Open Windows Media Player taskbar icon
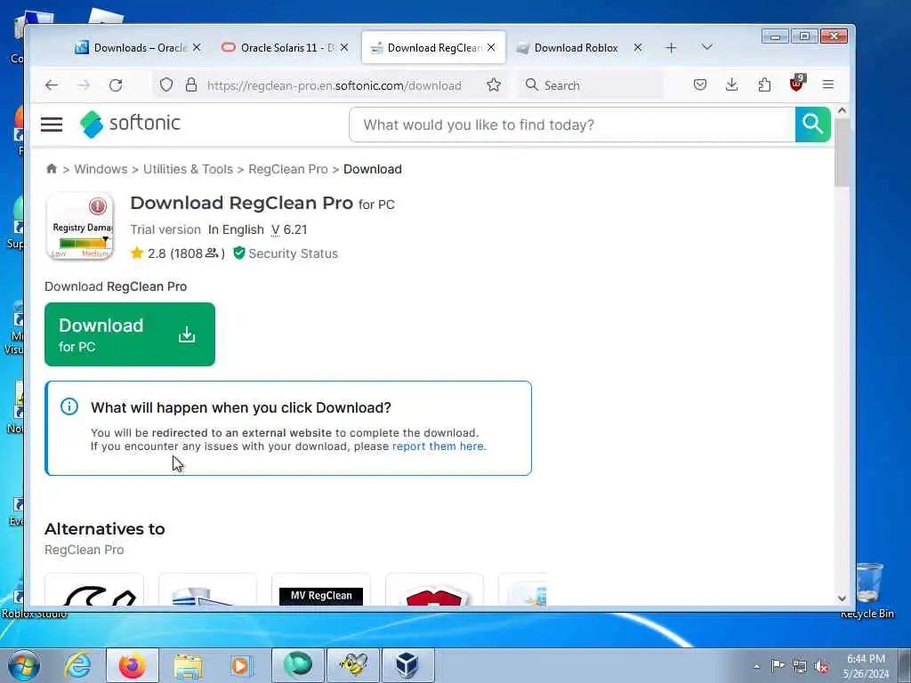The image size is (911, 683). [x=240, y=665]
